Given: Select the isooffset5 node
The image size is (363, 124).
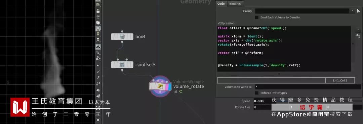Looking at the screenshot, I should (122, 65).
